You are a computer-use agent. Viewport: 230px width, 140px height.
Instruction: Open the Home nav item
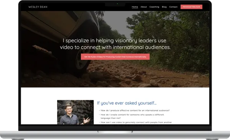(x=135, y=7)
